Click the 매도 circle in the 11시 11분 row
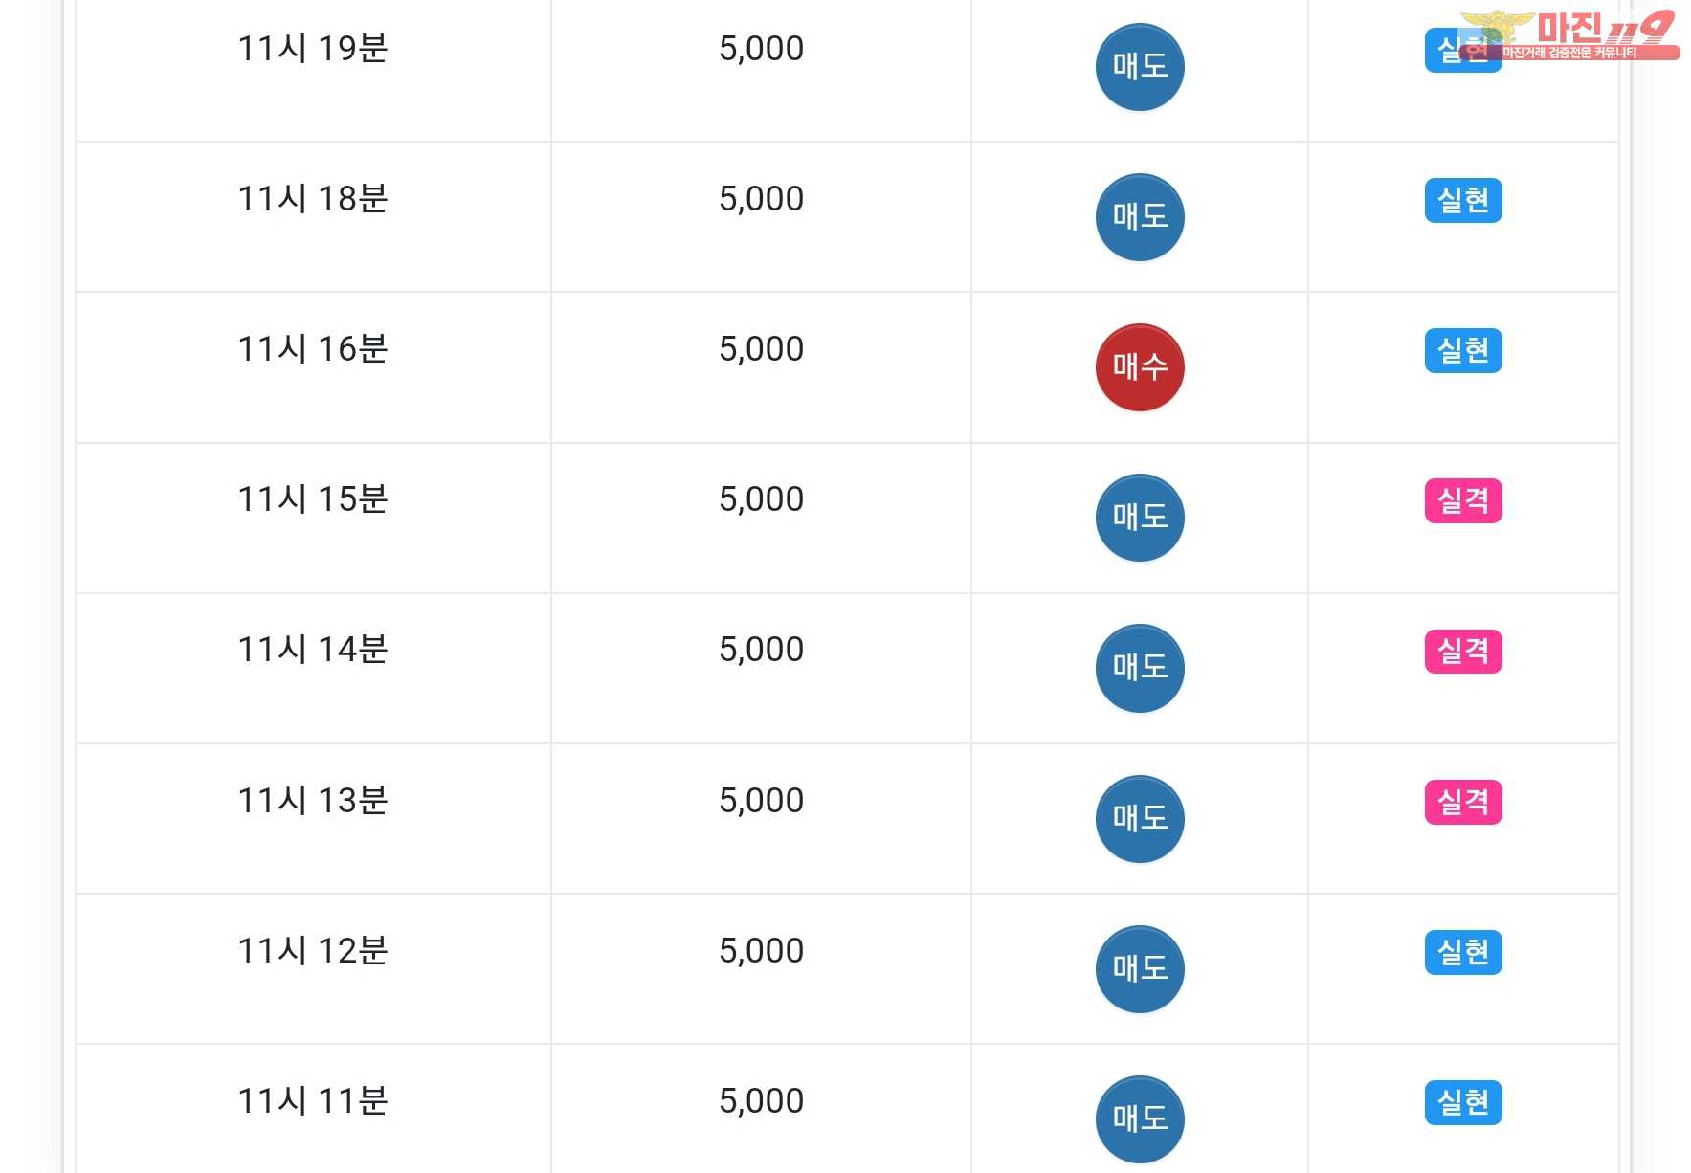 click(x=1139, y=1119)
